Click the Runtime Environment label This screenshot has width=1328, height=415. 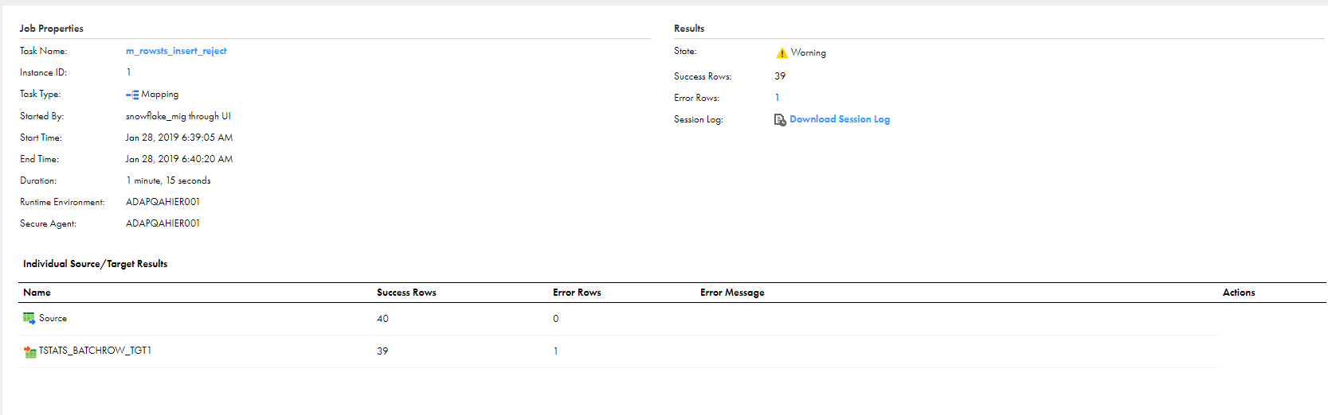pyautogui.click(x=62, y=202)
